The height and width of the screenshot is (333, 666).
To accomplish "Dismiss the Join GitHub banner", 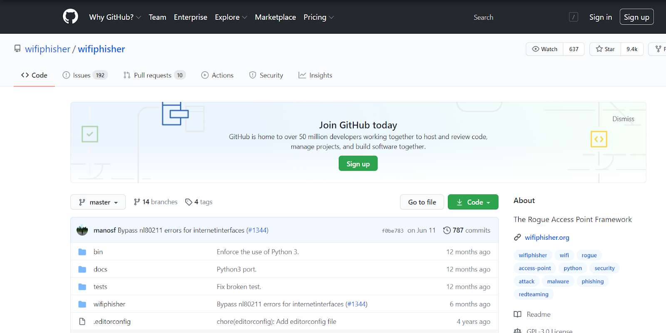I will point(623,119).
